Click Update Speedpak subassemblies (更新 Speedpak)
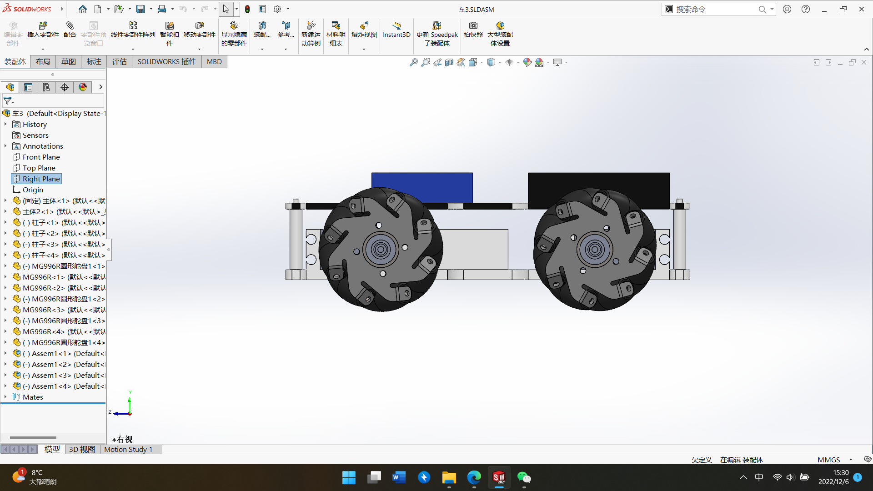 point(437,34)
